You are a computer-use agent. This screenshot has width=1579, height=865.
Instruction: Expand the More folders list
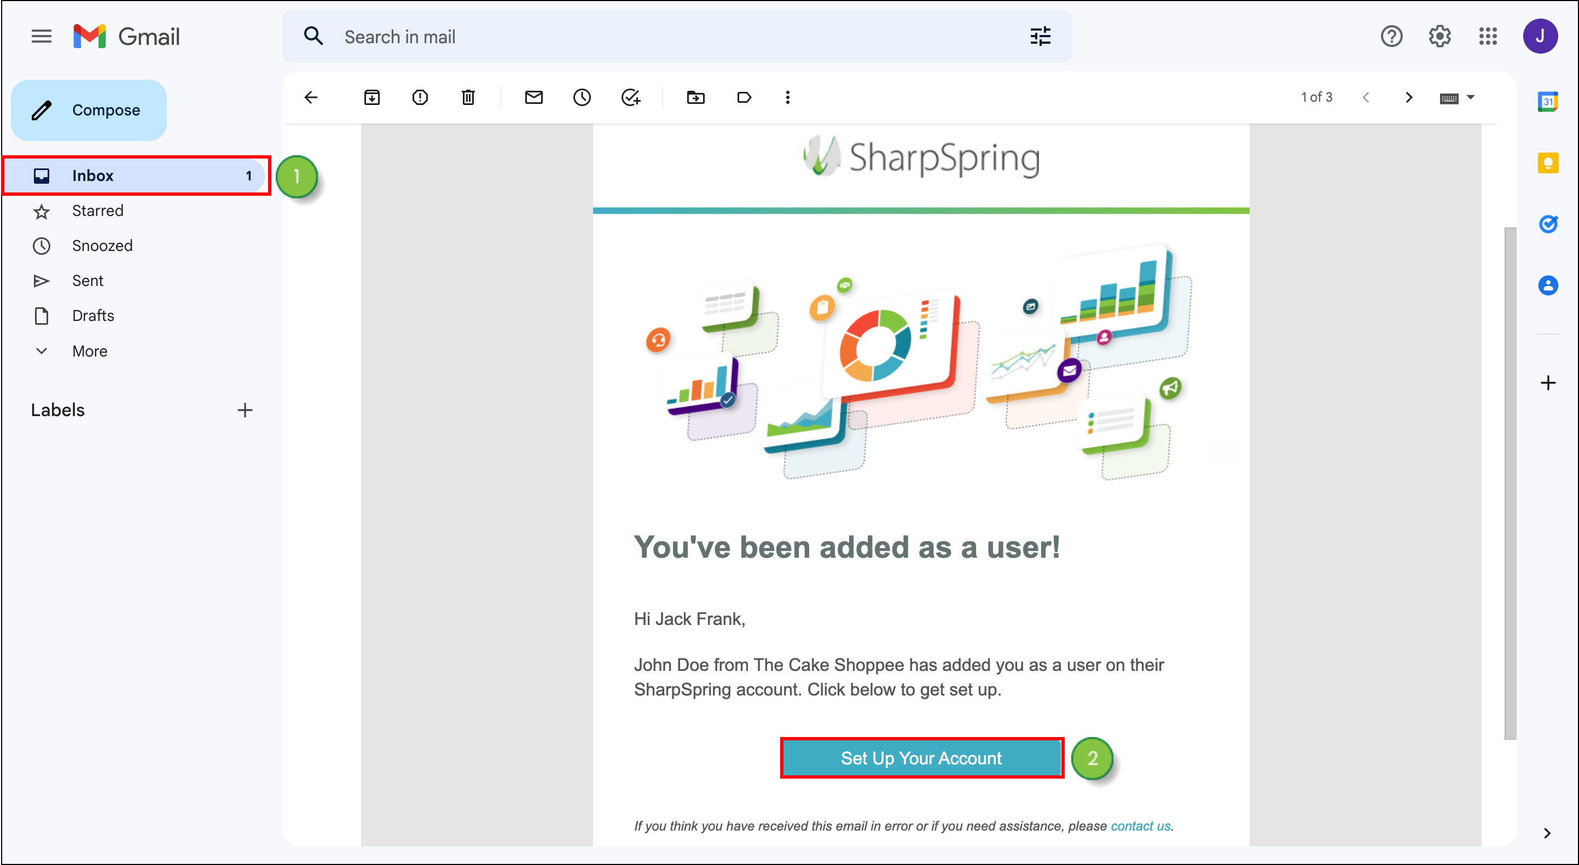pos(90,351)
